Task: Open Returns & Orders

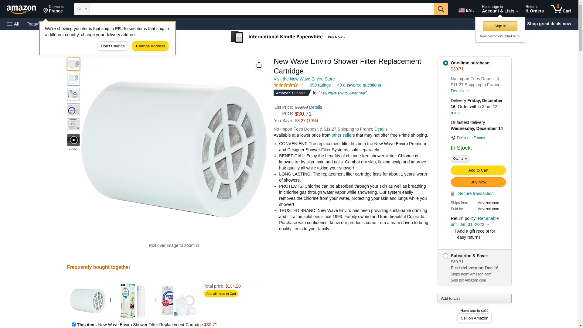Action: pyautogui.click(x=534, y=9)
